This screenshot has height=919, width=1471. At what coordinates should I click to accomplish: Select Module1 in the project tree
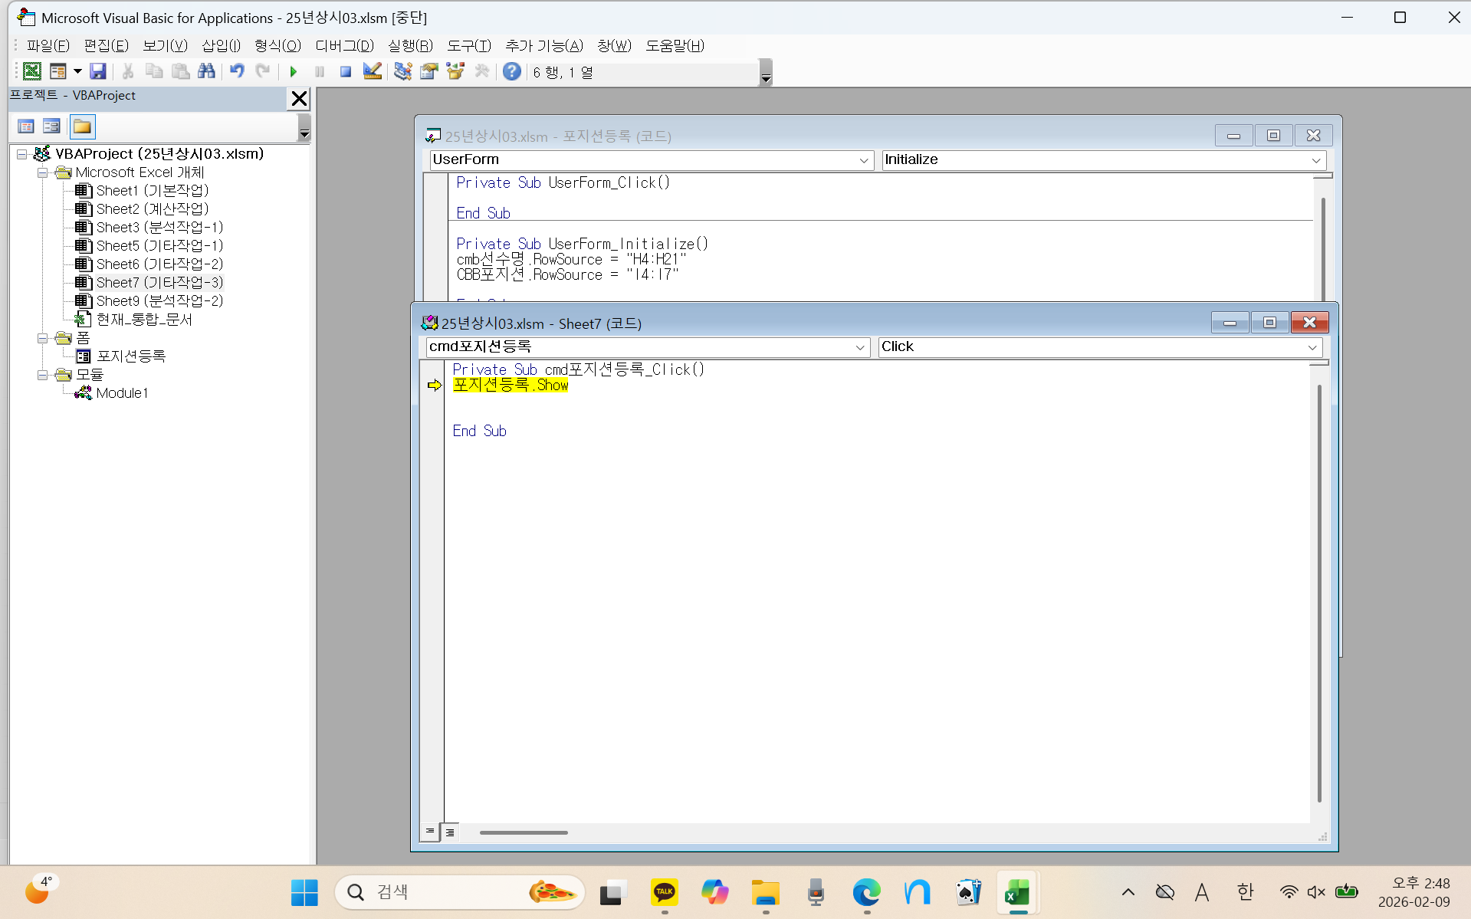pyautogui.click(x=121, y=393)
